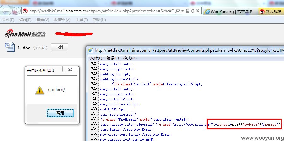Click source line position:relative'>
284x141 pixels.
click(x=118, y=115)
